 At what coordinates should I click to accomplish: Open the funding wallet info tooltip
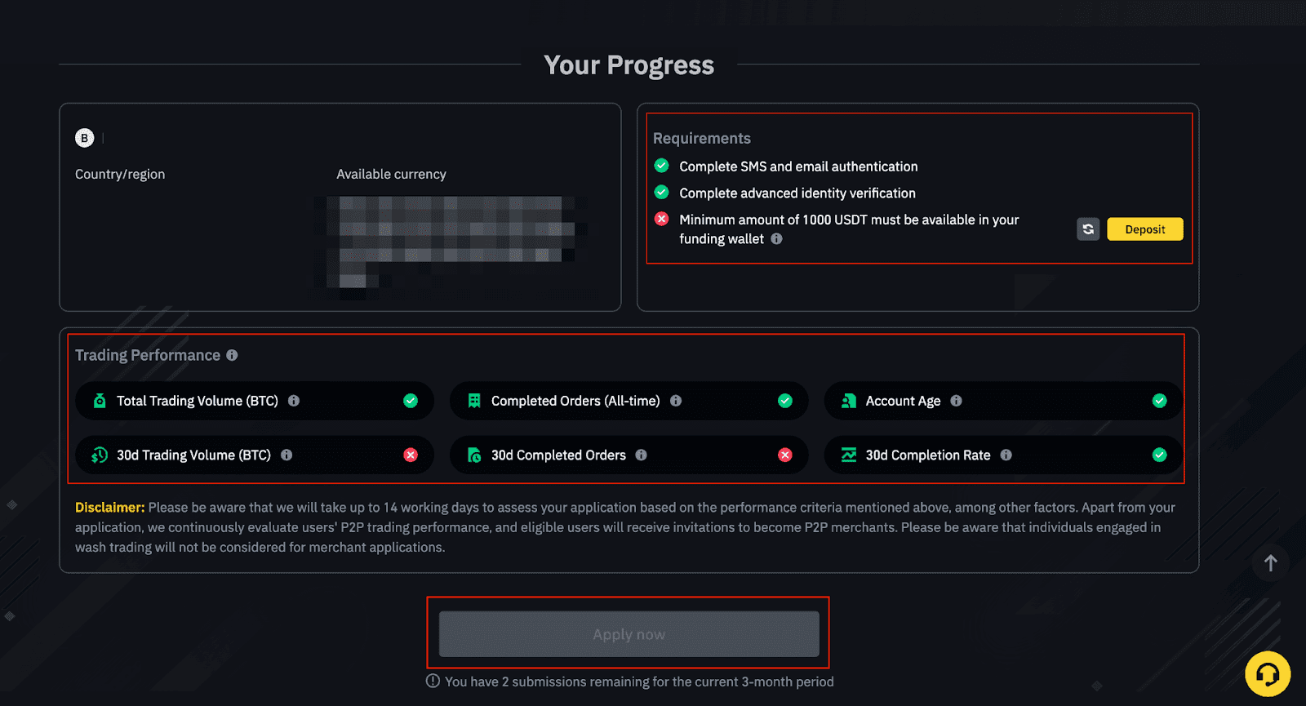776,239
